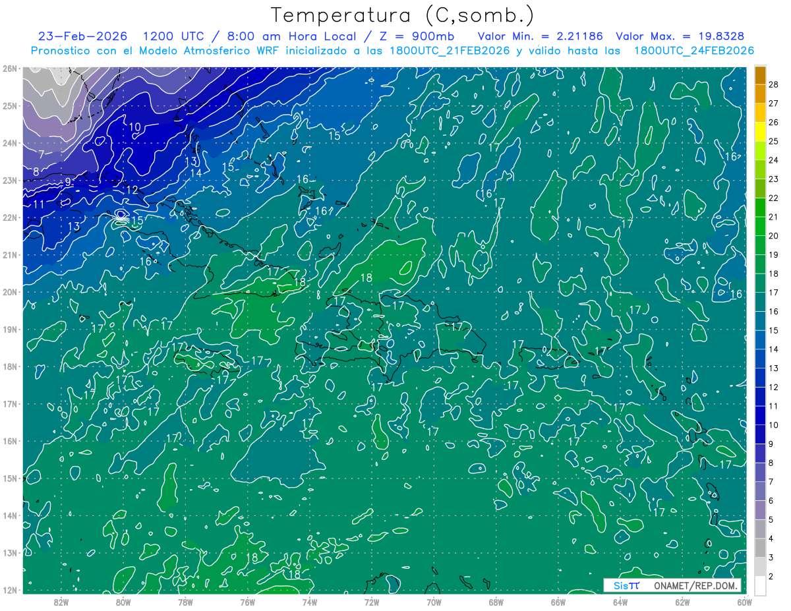
Task: Select the 23-Feb-2026 date text
Action: pos(82,36)
